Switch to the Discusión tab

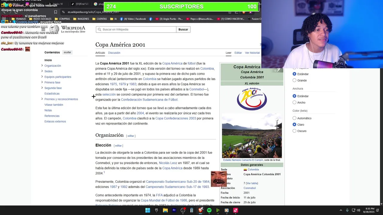tap(114, 53)
